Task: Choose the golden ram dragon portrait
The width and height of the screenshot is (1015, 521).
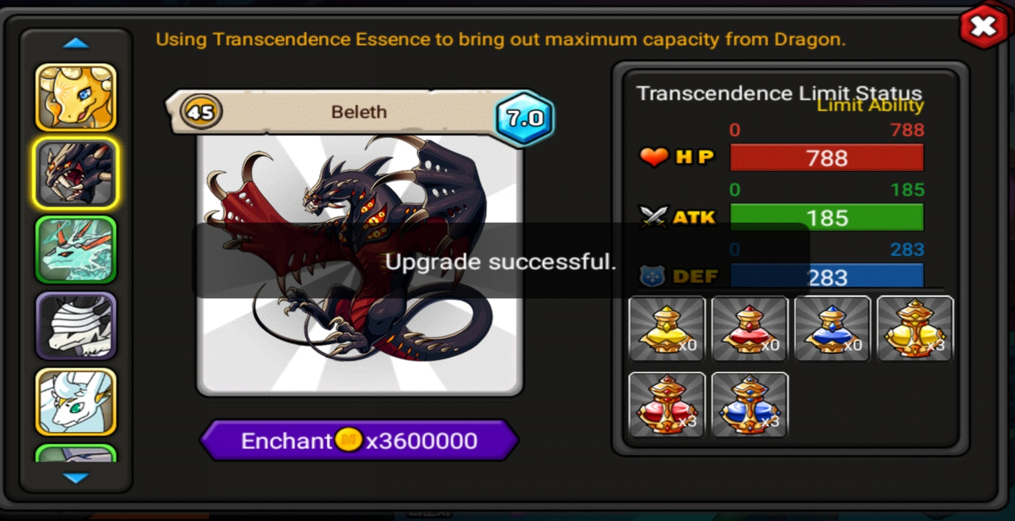Action: [x=76, y=97]
